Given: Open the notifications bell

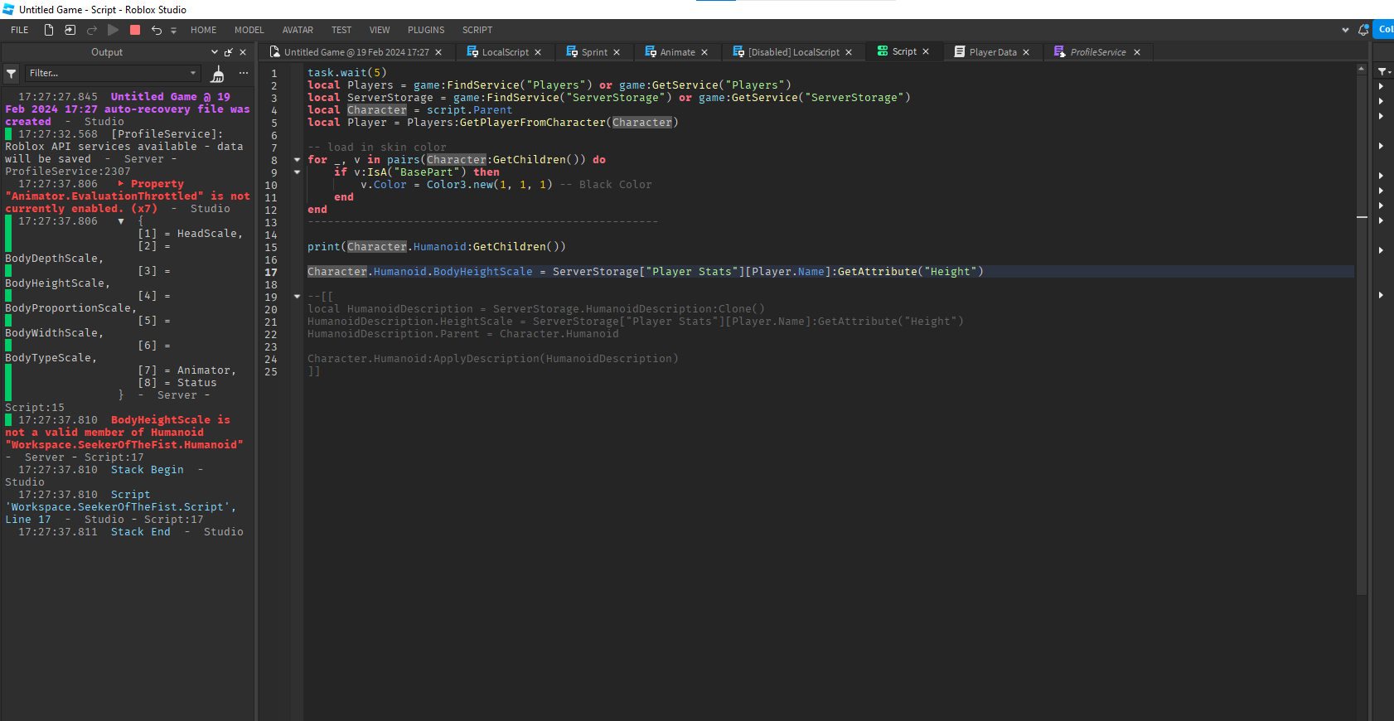Looking at the screenshot, I should 1363,30.
